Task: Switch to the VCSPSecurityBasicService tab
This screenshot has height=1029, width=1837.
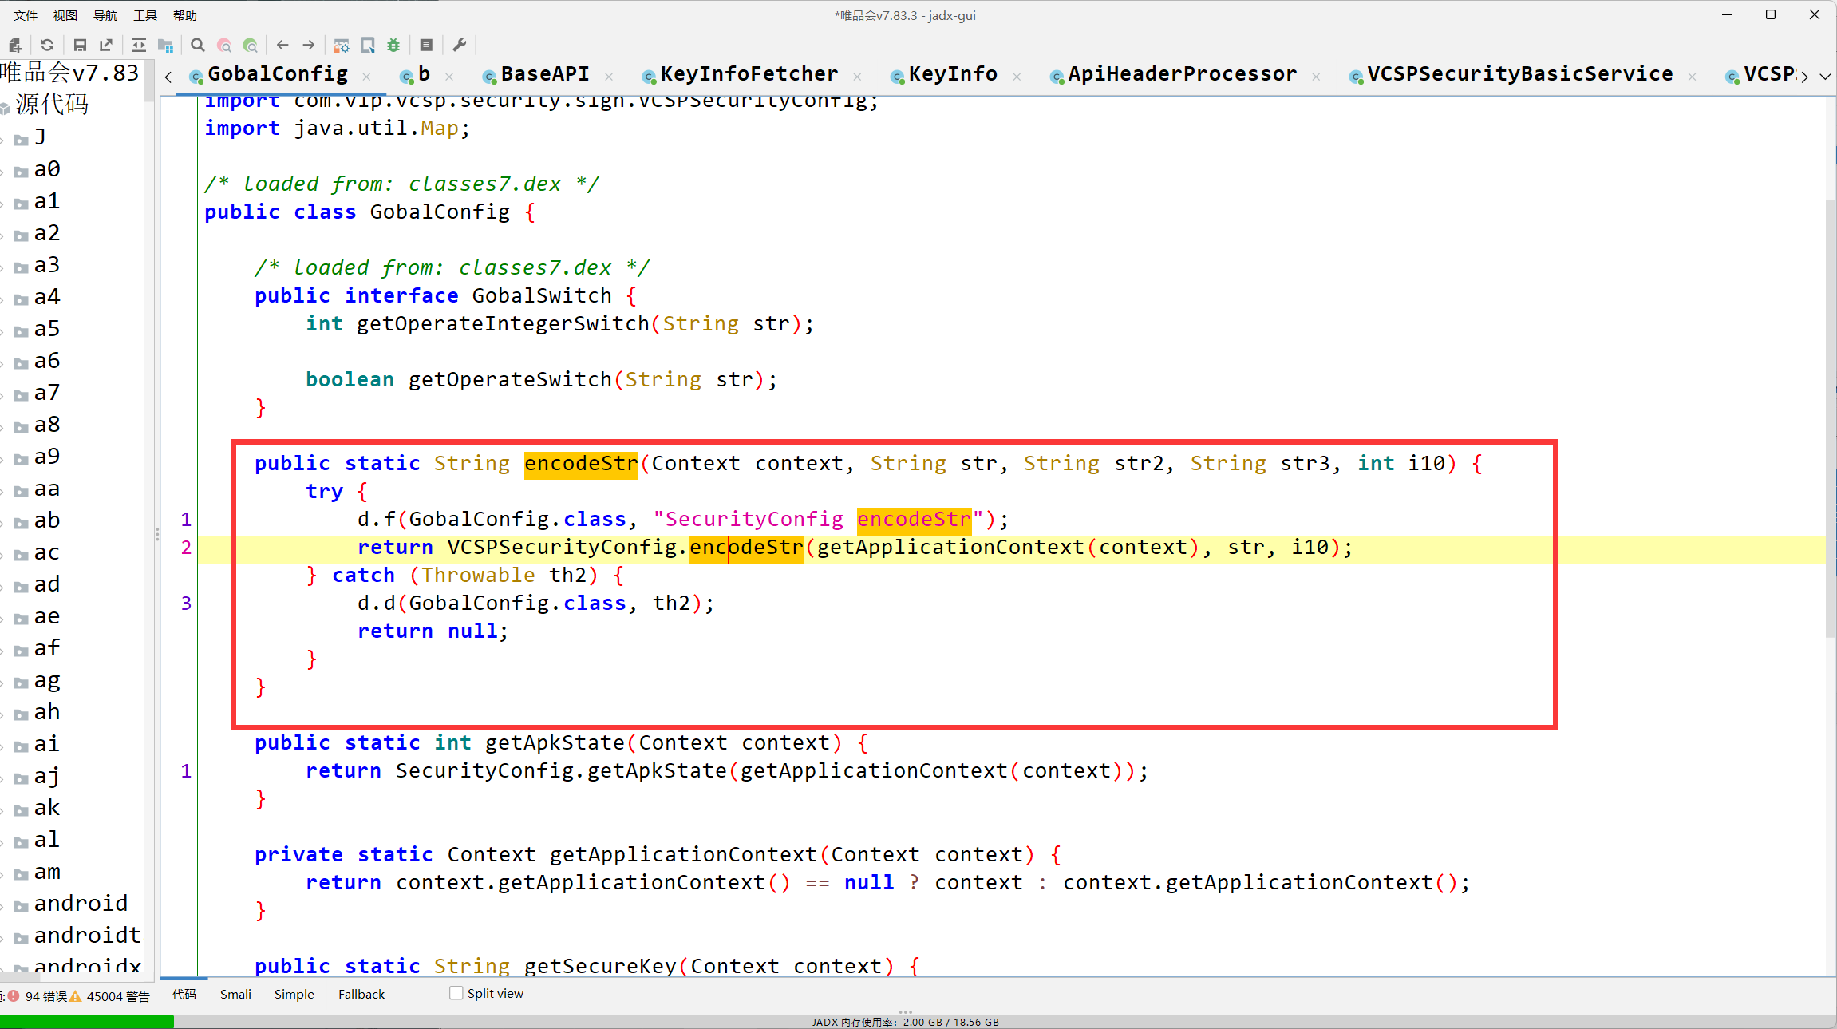Action: [x=1519, y=74]
